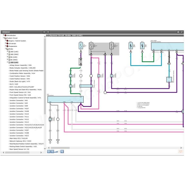Select Rear Speed Sensor LH / b2

[x=19, y=149]
